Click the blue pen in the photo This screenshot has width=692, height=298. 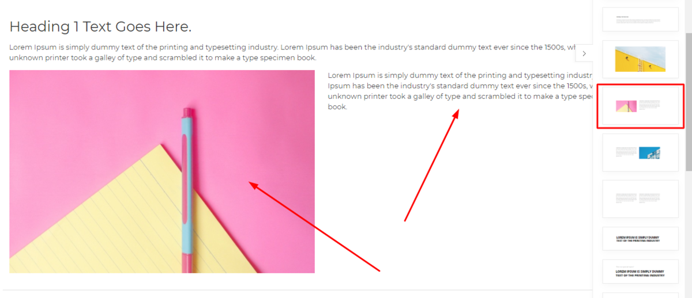[188, 190]
